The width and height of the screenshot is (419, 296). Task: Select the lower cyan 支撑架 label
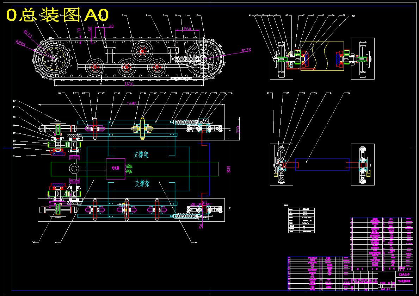tap(142, 183)
